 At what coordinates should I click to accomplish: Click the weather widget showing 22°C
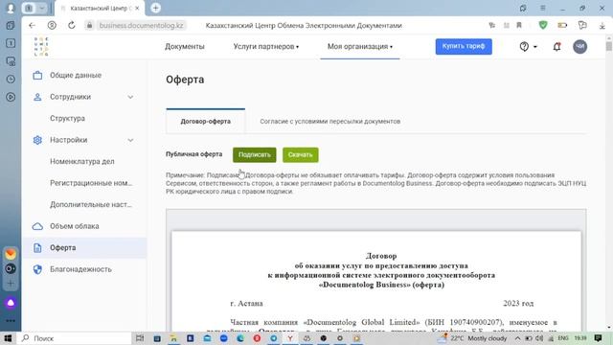tap(472, 338)
